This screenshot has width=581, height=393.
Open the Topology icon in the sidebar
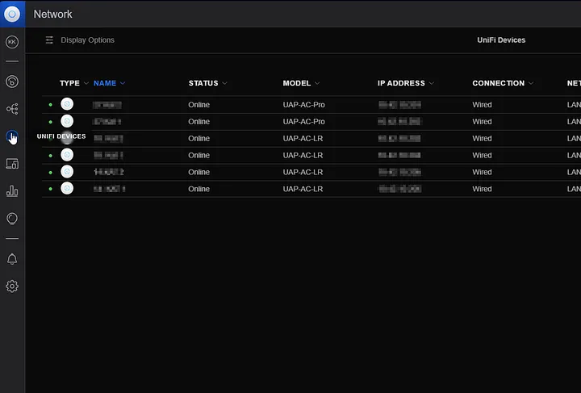click(12, 109)
